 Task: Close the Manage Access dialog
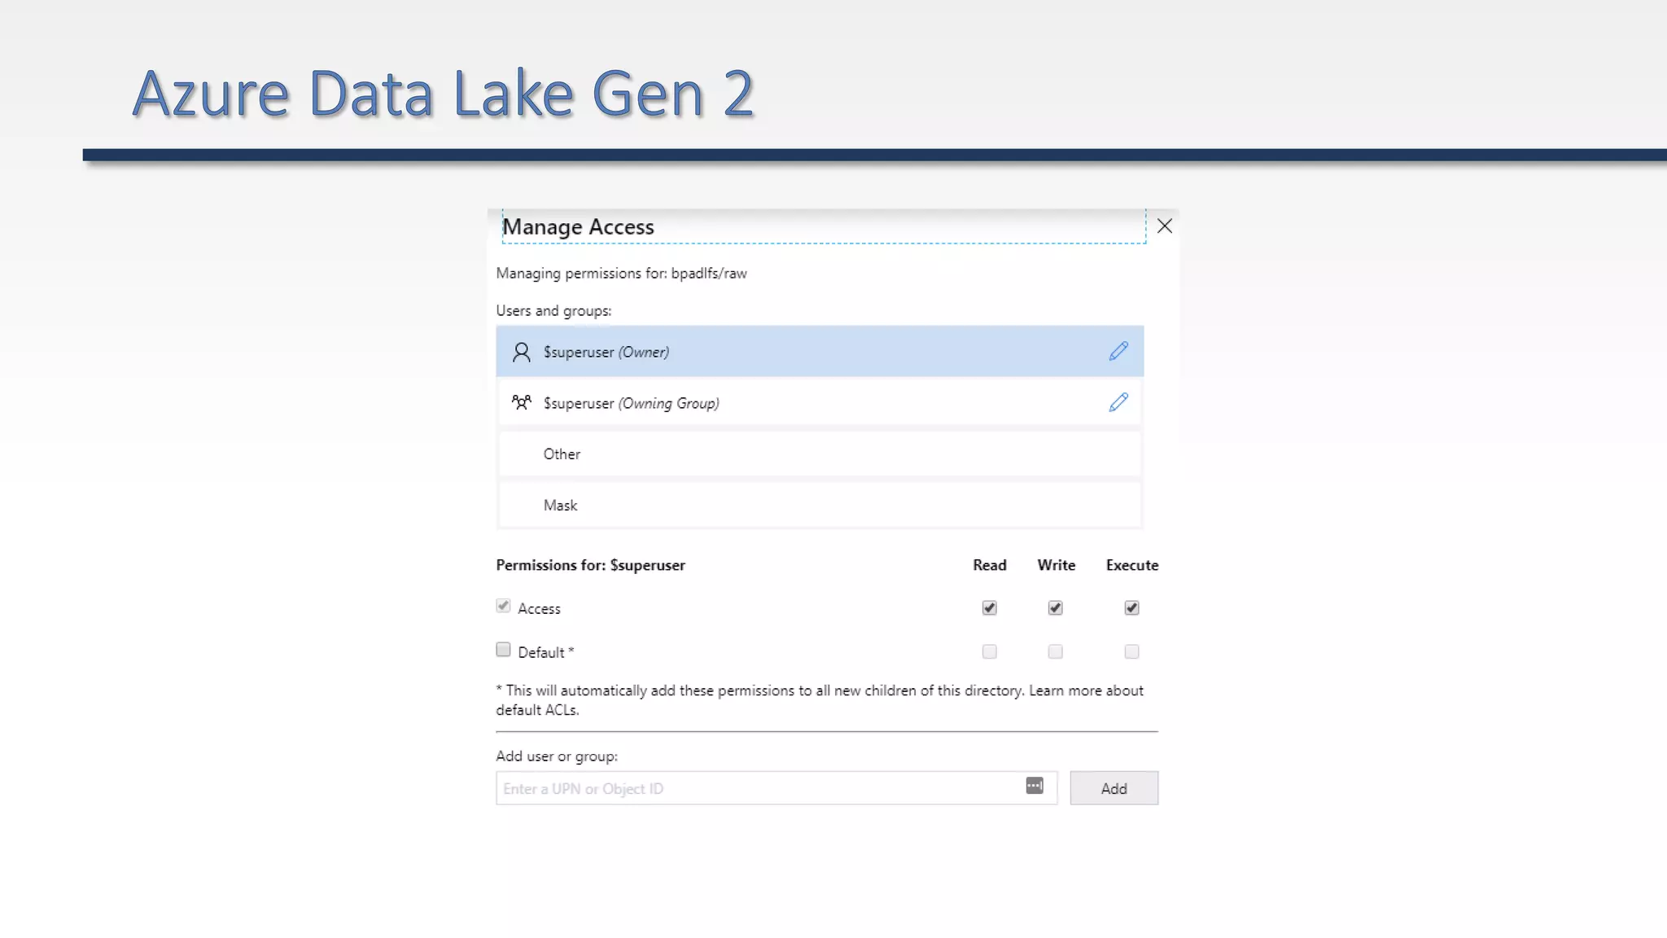tap(1165, 226)
